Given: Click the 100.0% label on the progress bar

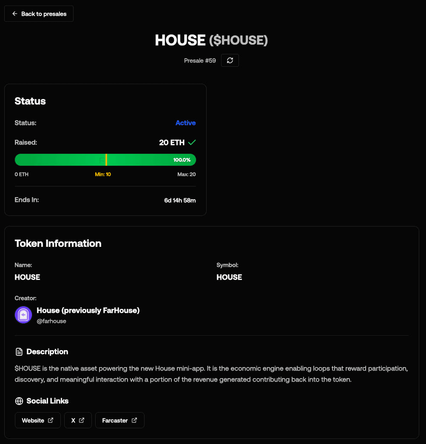Looking at the screenshot, I should pos(182,160).
